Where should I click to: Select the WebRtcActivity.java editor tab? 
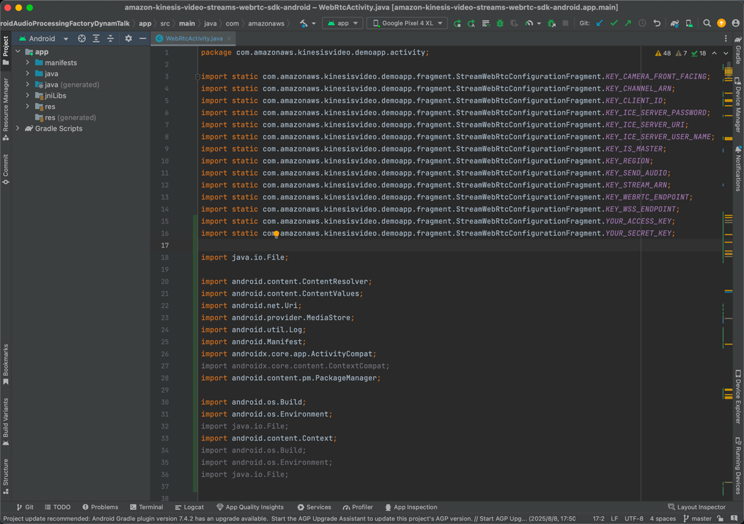[x=193, y=39]
